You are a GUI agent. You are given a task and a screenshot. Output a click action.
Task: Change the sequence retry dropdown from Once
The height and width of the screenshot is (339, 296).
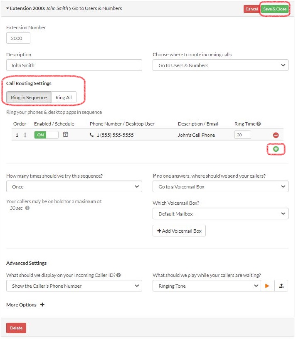[x=74, y=186]
